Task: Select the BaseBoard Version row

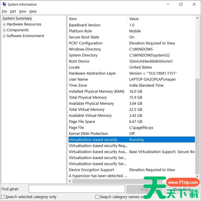Action: pos(132,25)
